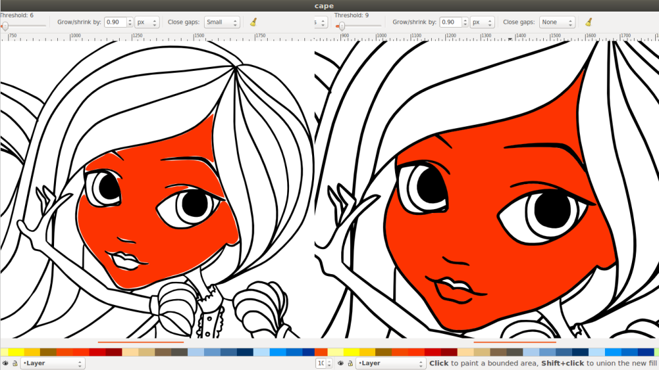Image resolution: width=659 pixels, height=370 pixels.
Task: Click the reset-defaults broom icon in the Threshold 9 window
Action: point(589,23)
